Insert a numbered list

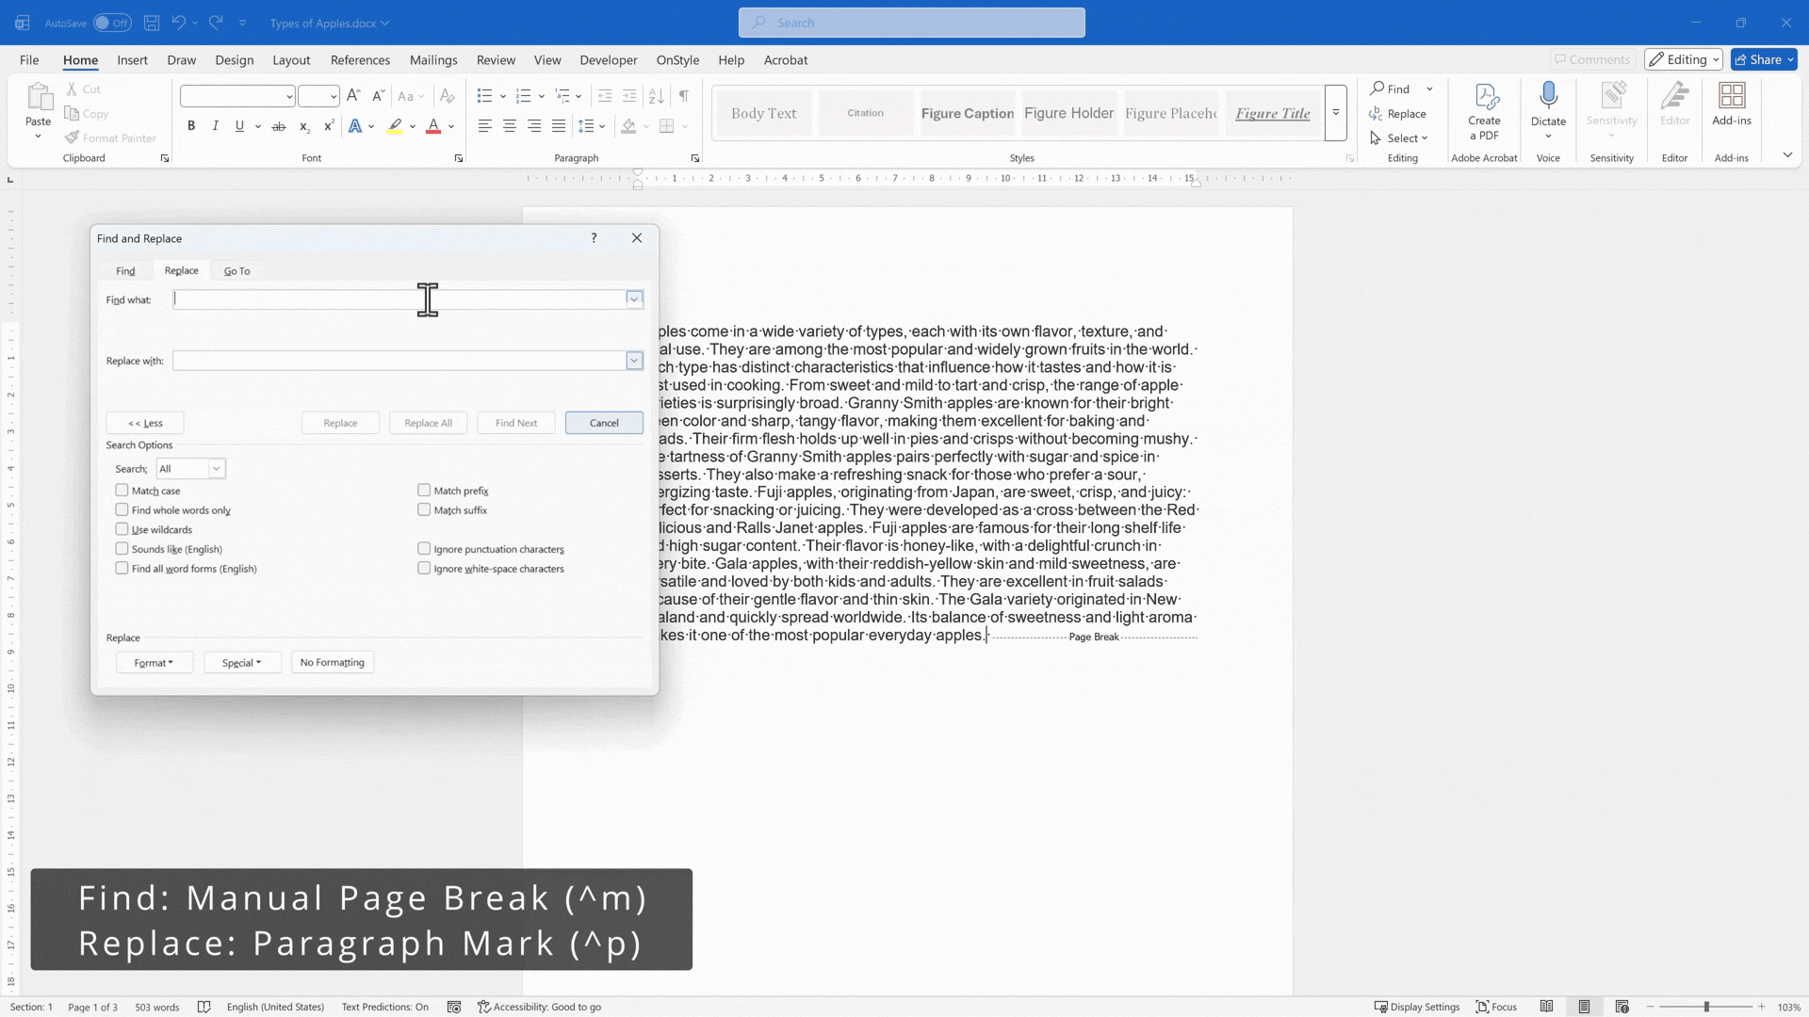[524, 96]
